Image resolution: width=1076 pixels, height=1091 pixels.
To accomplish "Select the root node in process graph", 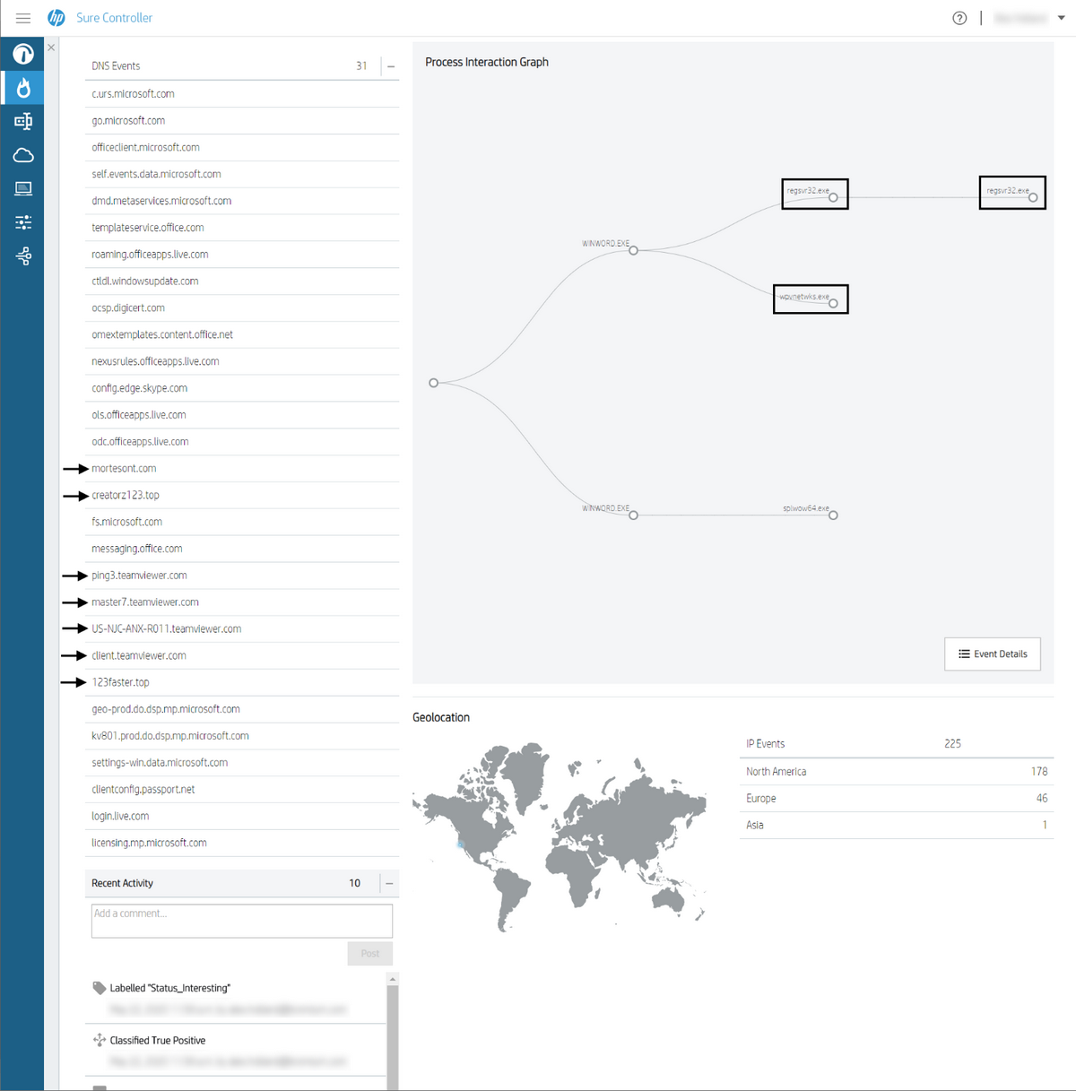I will pos(434,383).
